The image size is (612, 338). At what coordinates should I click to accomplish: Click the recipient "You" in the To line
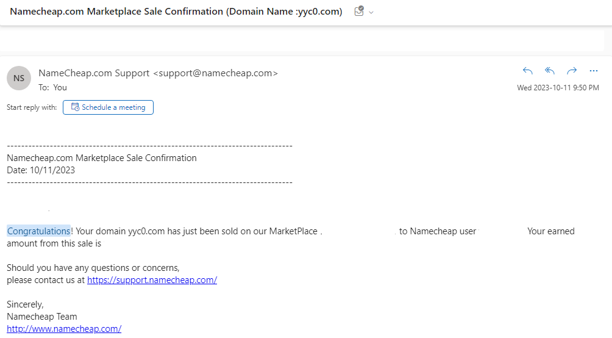[x=60, y=87]
